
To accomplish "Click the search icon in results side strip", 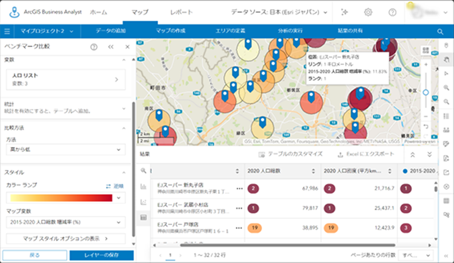I will (144, 171).
